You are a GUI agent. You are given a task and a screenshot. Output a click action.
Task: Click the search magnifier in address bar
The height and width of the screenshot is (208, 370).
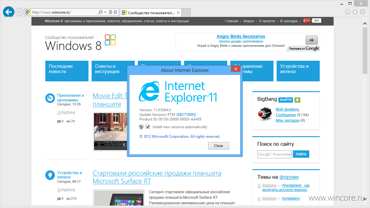(x=100, y=12)
